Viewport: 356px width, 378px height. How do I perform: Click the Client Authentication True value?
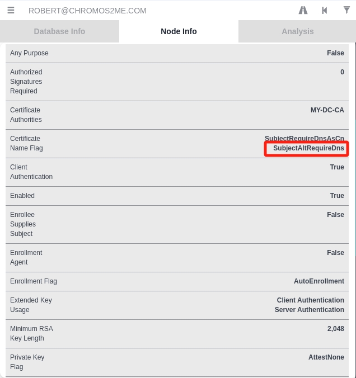[x=337, y=167]
